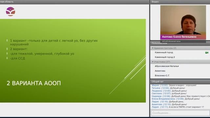Click the bullet -для ССД
This screenshot has width=210, height=118.
click(17, 58)
